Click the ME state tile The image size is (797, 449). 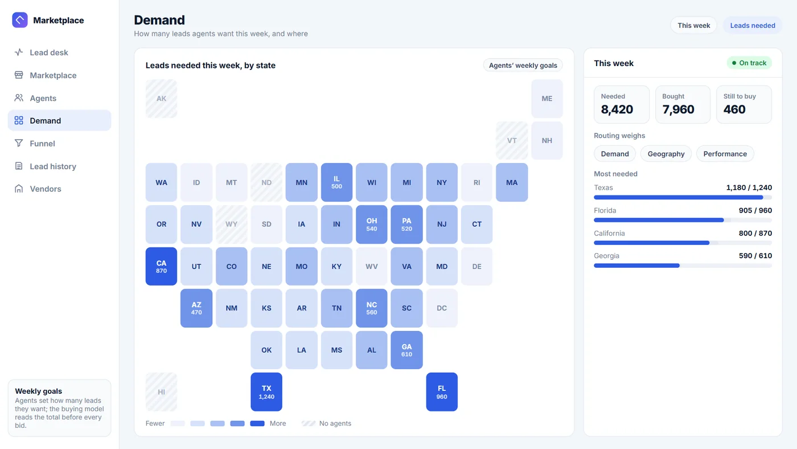click(547, 99)
